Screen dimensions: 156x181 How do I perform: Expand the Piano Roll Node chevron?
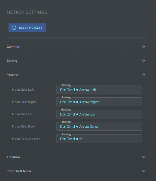point(144,171)
